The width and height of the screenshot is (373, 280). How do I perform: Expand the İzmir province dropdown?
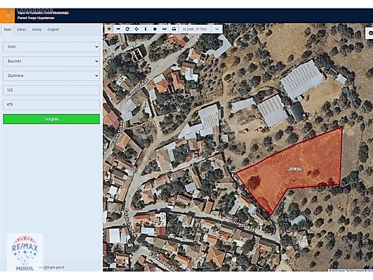[52, 47]
